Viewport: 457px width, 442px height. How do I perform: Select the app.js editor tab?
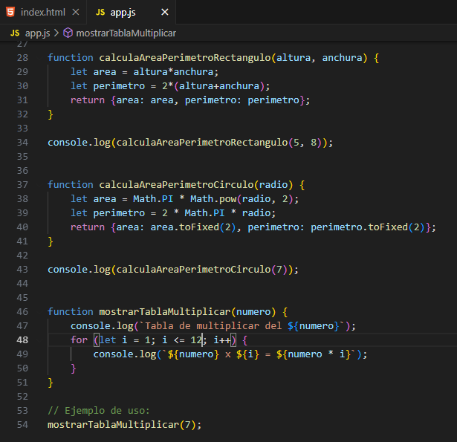[121, 13]
